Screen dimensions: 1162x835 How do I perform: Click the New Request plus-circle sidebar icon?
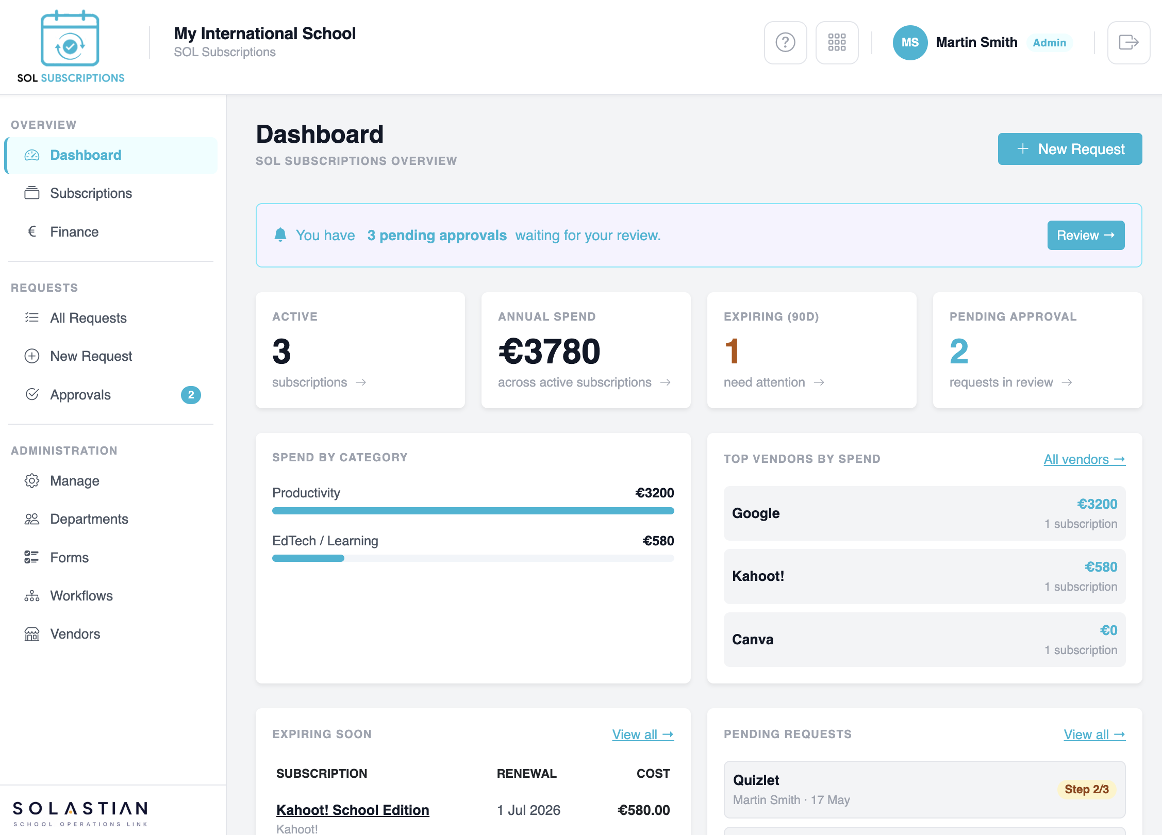(x=32, y=356)
